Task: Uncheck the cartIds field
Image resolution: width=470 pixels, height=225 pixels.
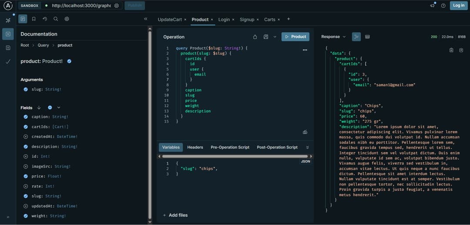Action: [x=26, y=127]
